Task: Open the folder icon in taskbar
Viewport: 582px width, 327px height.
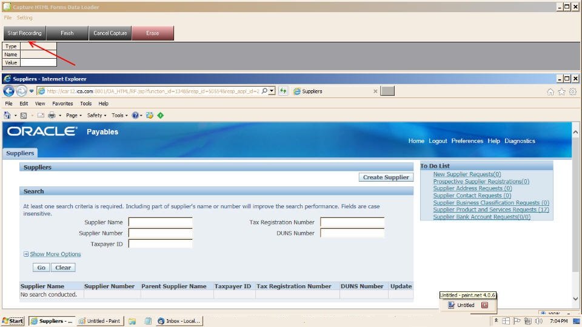Action: click(x=132, y=321)
